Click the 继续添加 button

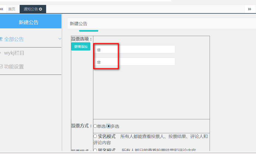[81, 46]
